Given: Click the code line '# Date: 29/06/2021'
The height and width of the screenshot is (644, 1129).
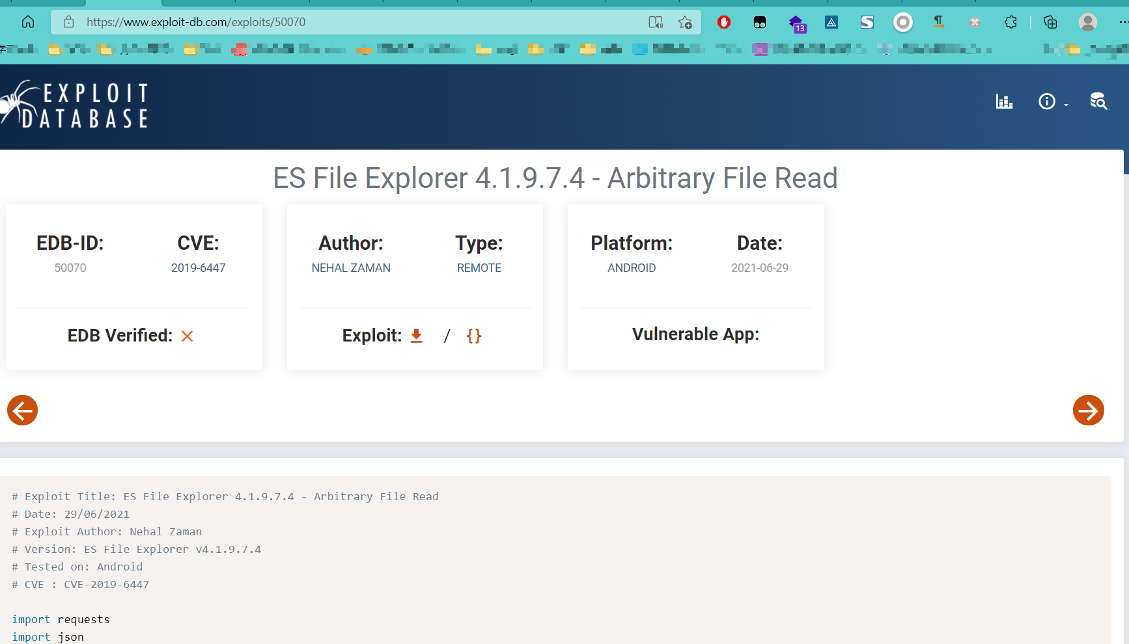Looking at the screenshot, I should [71, 514].
